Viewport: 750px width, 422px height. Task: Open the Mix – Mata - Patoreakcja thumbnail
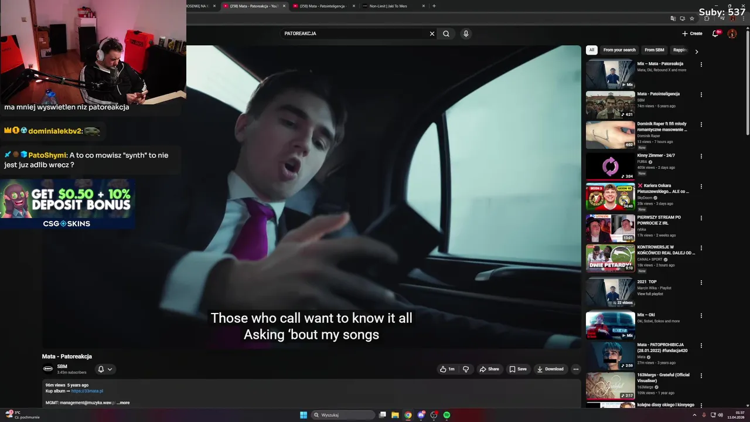611,74
